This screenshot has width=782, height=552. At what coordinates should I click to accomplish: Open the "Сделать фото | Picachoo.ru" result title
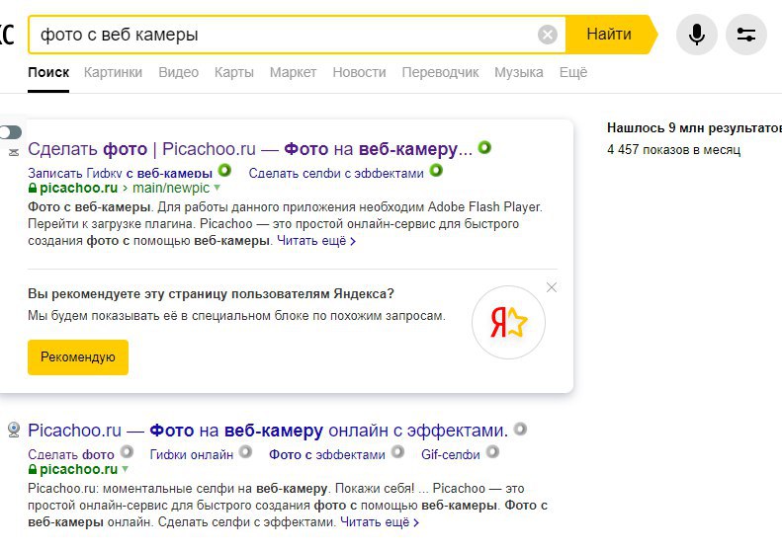250,148
